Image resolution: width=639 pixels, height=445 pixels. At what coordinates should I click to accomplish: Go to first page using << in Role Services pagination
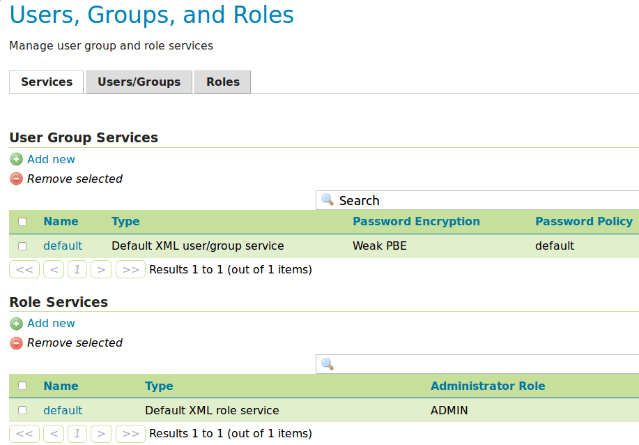click(x=24, y=433)
